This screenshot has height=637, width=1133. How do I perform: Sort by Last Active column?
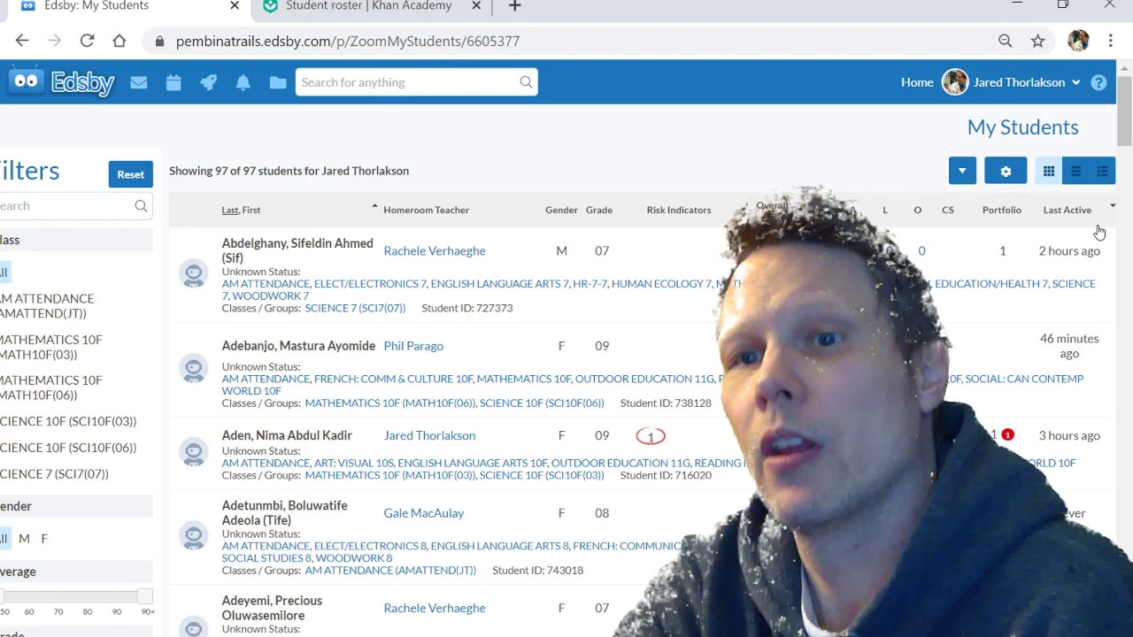click(1067, 210)
